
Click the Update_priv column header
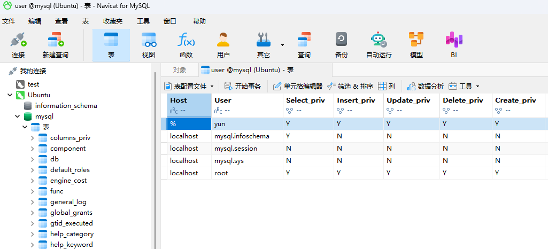[412, 105]
